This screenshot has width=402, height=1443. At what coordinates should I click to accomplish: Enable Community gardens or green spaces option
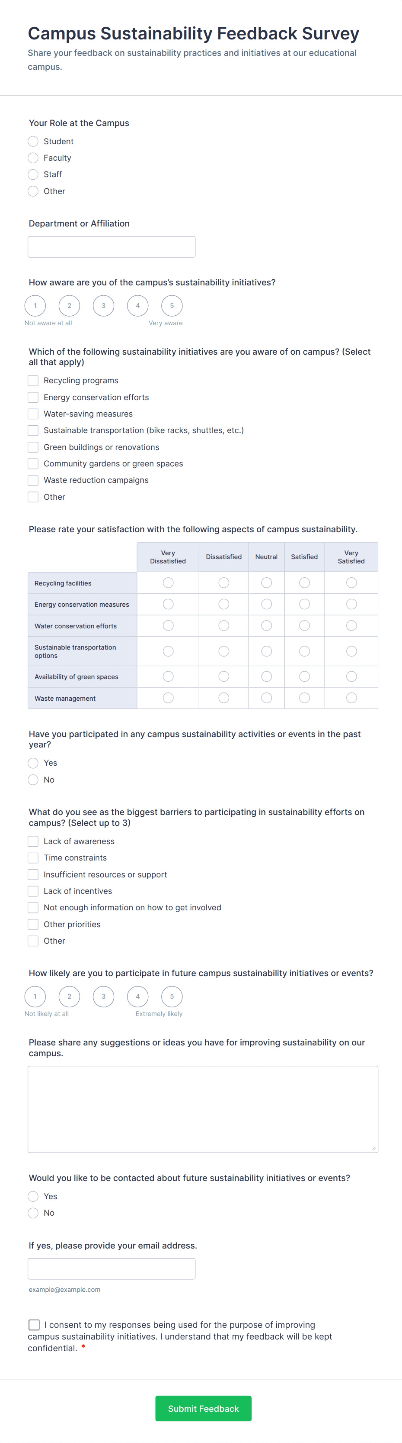[x=34, y=464]
